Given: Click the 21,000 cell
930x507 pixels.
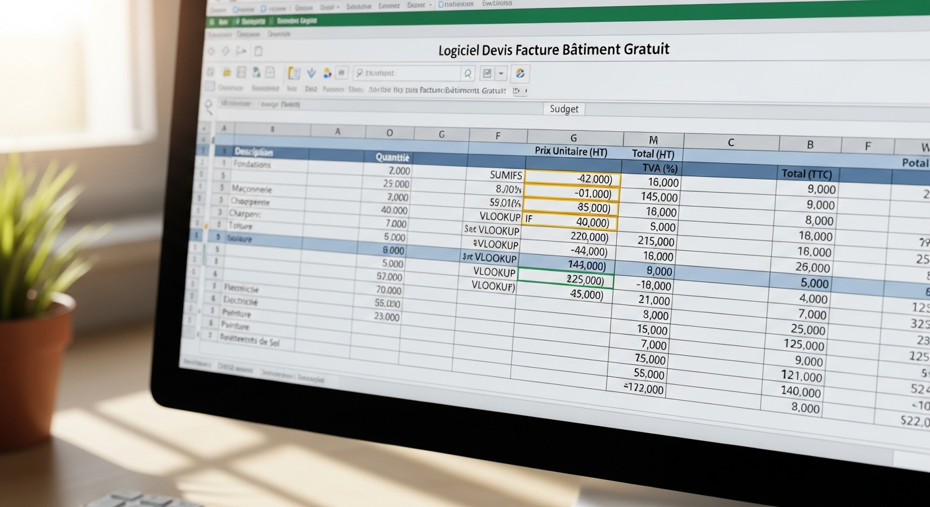Looking at the screenshot, I should click(x=655, y=300).
